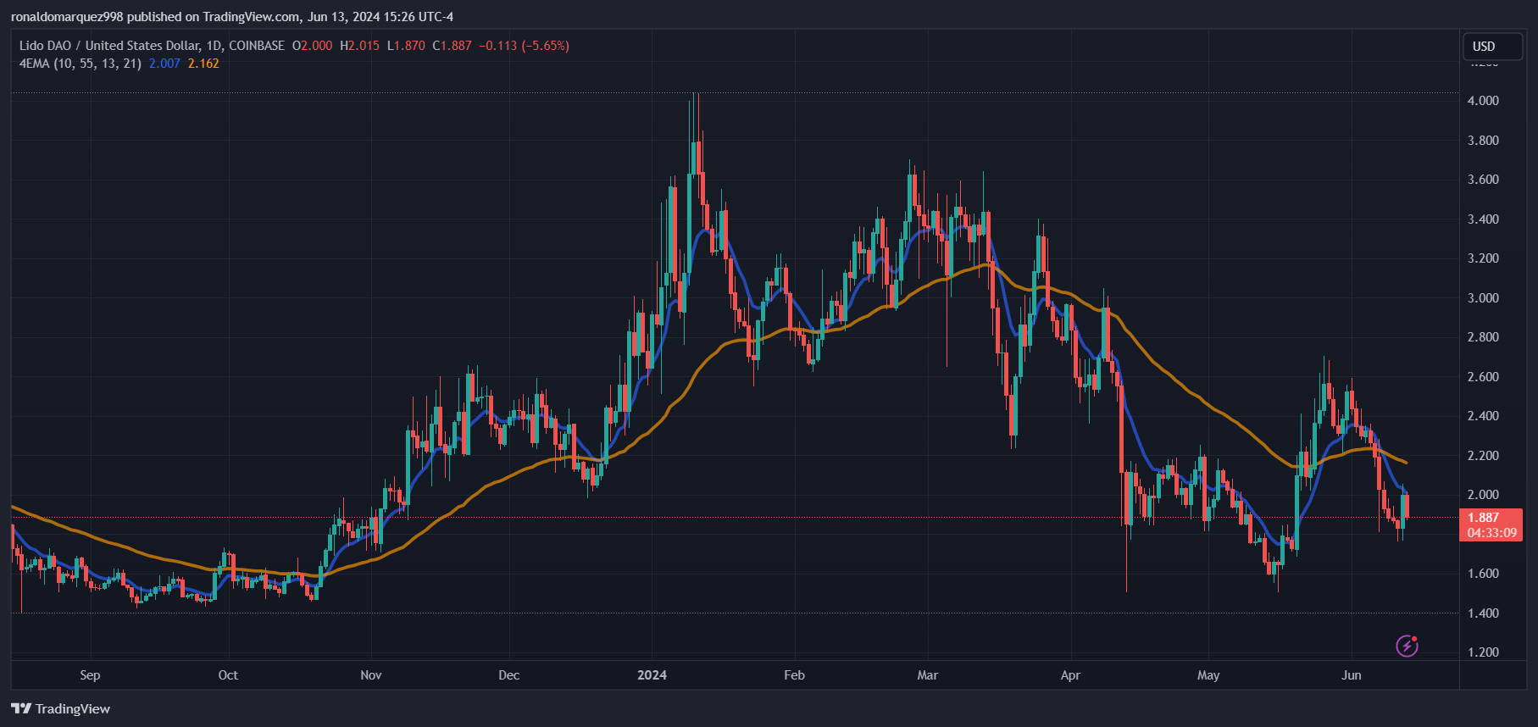Click the 3.600 price axis label

[x=1483, y=180]
